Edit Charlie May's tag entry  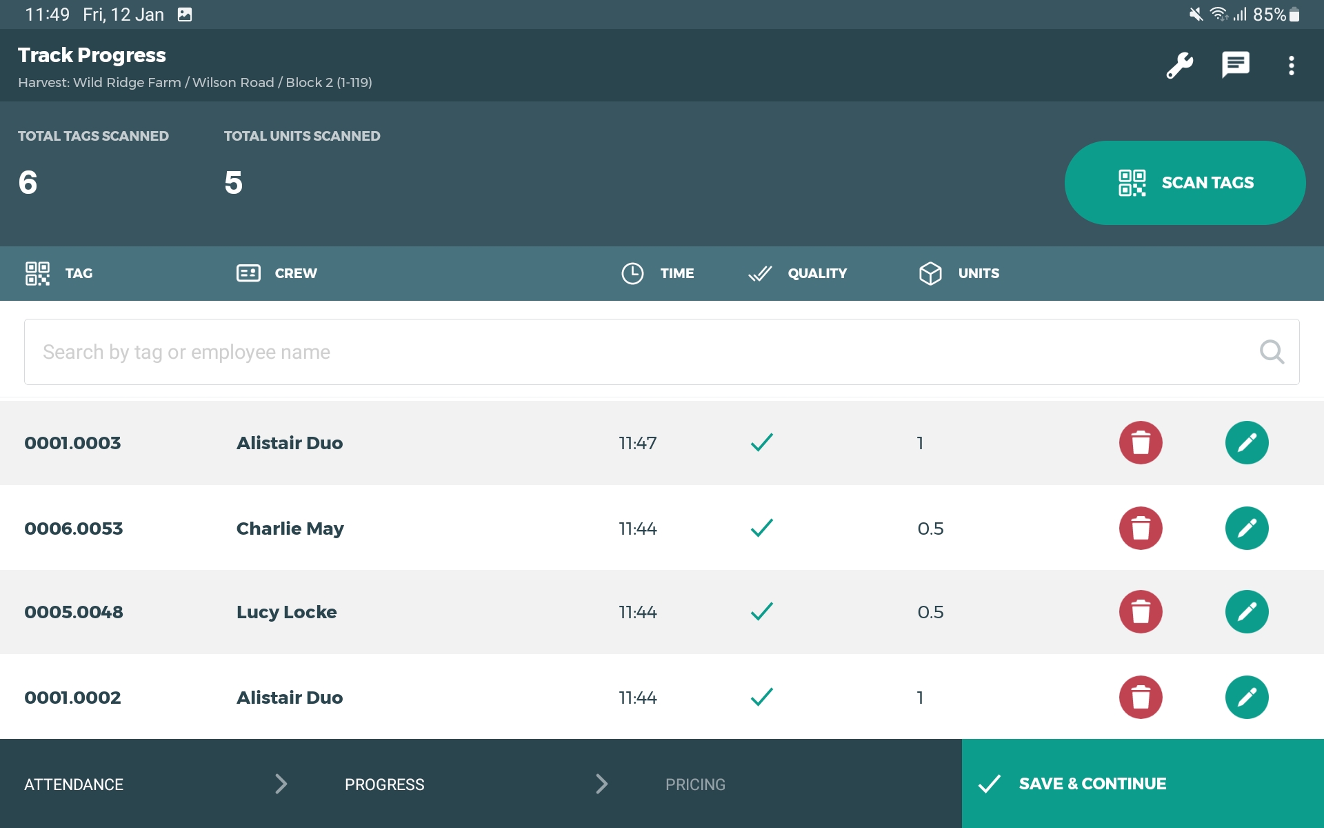click(x=1246, y=529)
